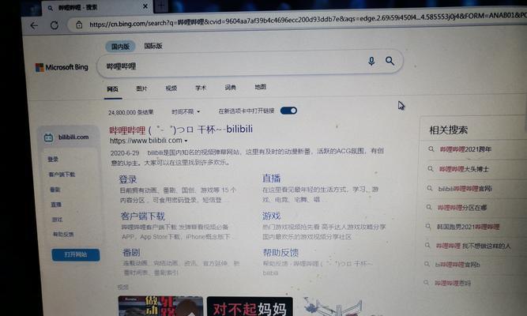Viewport: 527px width, 316px height.
Task: Select related search 哔哩哔哩大头博士
Action: click(x=464, y=169)
